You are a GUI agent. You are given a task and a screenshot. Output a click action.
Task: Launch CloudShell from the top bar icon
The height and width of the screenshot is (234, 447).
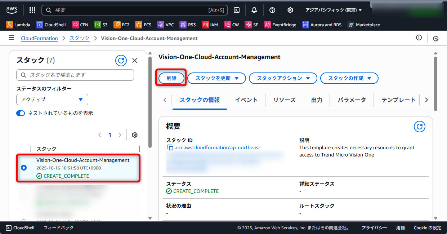pyautogui.click(x=237, y=10)
